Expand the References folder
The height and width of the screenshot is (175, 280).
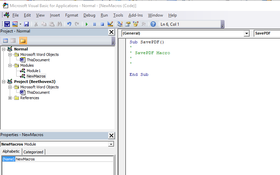pos(10,98)
